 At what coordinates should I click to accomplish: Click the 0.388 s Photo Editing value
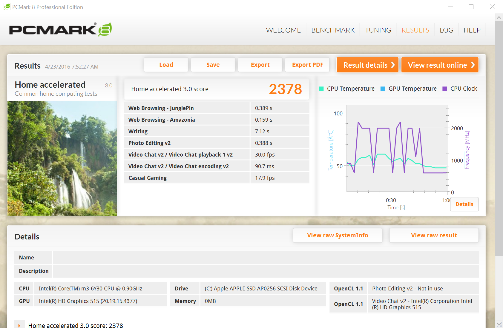264,143
